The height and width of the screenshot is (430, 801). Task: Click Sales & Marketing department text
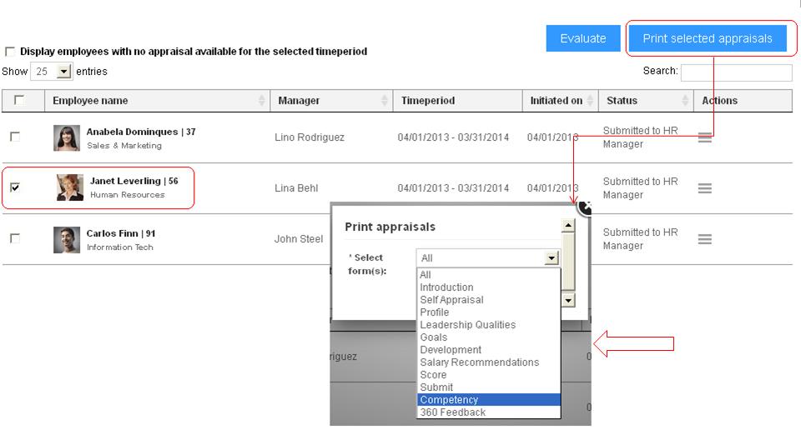[x=124, y=145]
